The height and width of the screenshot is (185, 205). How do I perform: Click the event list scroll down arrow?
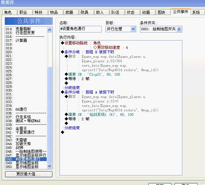pos(50,166)
